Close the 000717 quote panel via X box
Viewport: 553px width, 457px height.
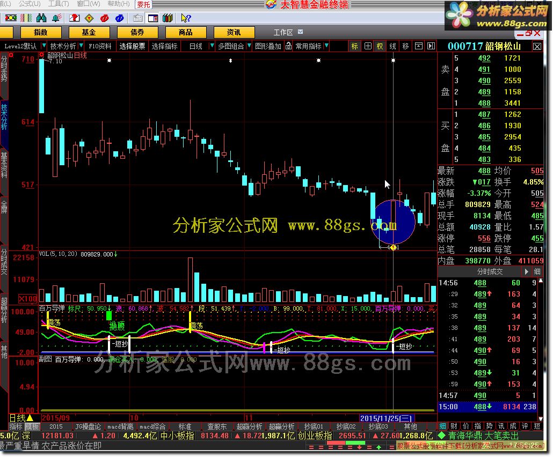coord(537,47)
